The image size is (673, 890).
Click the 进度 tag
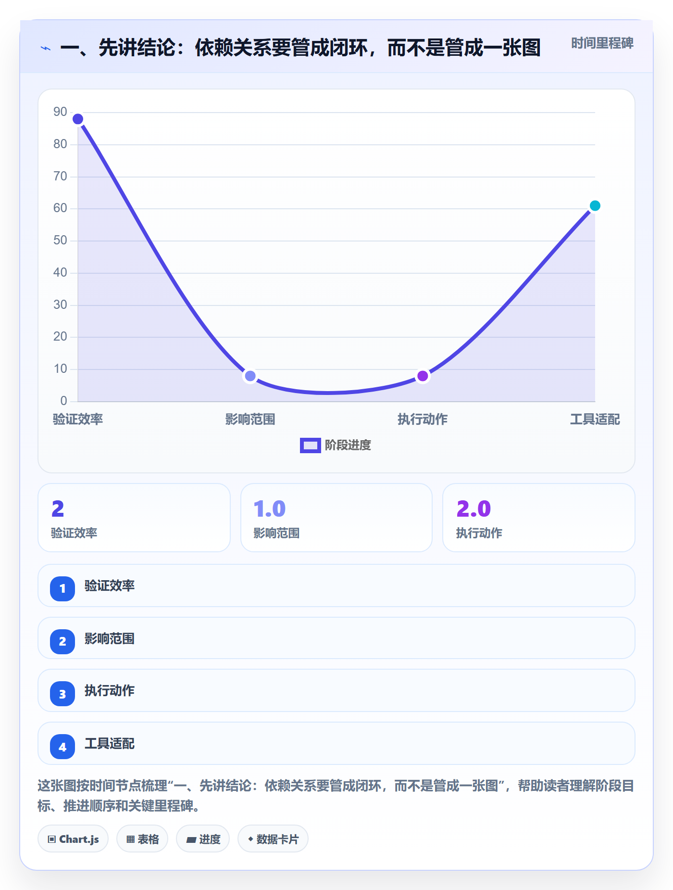pos(203,839)
